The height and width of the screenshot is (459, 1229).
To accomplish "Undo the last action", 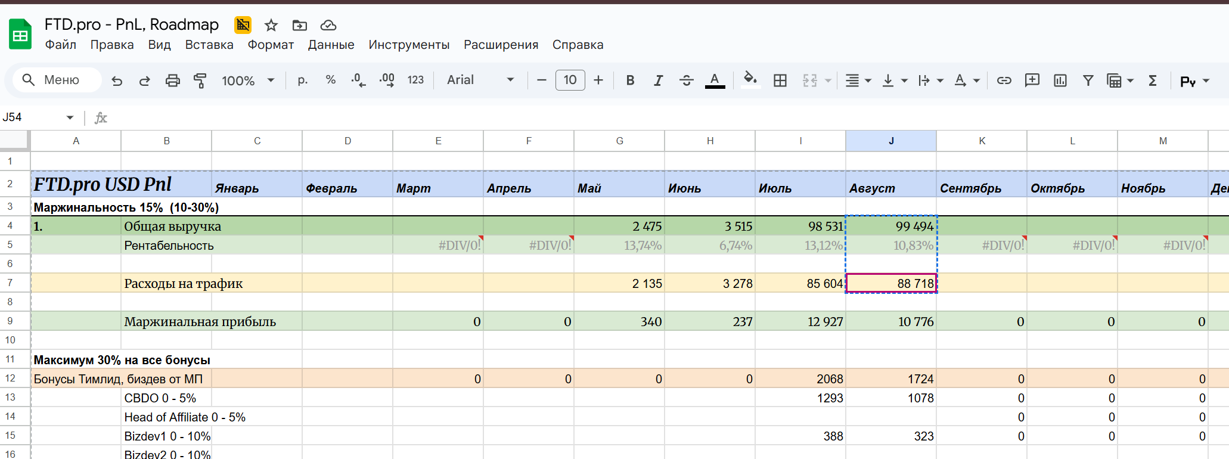I will 117,80.
